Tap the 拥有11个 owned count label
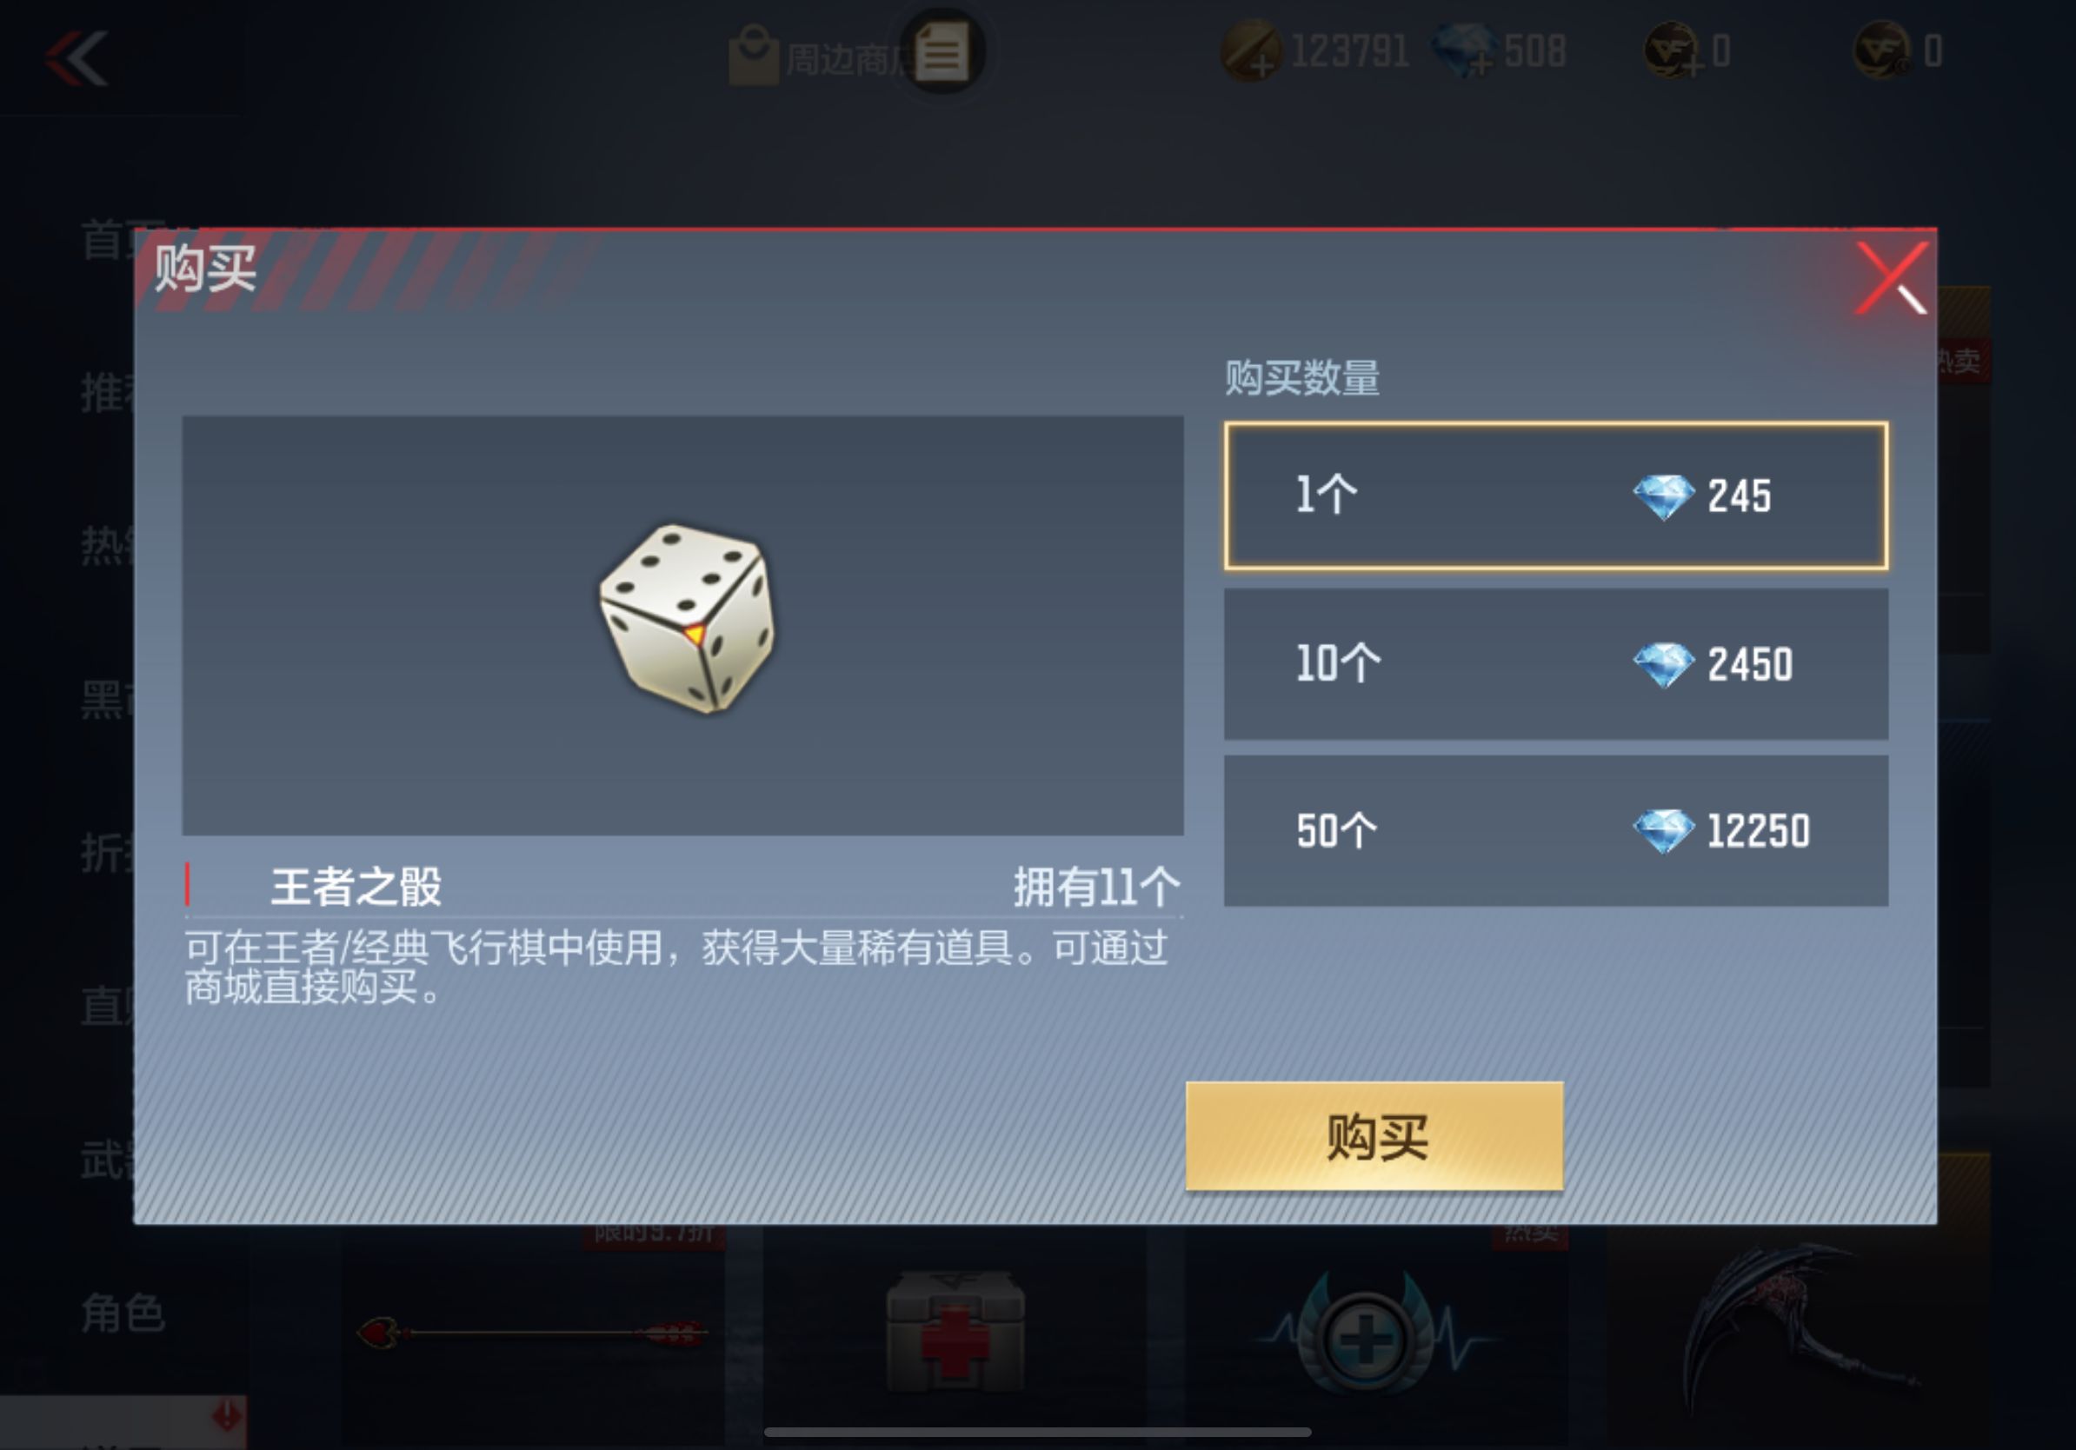2076x1450 pixels. coord(1096,887)
